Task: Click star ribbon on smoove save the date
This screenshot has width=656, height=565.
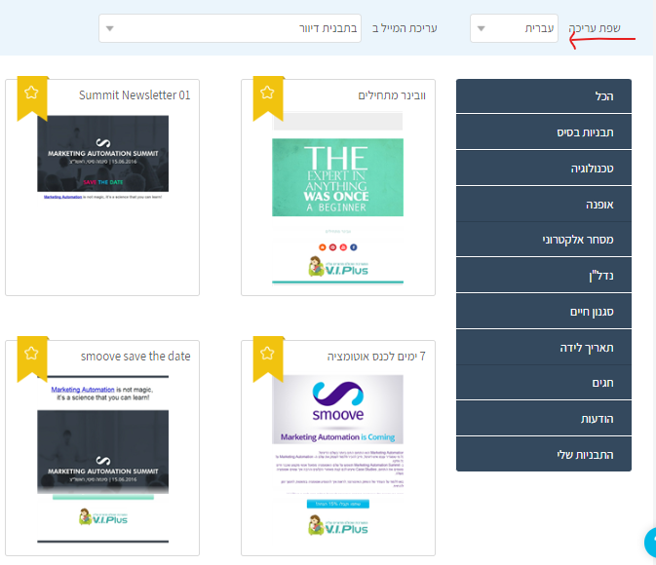Action: pyautogui.click(x=31, y=356)
